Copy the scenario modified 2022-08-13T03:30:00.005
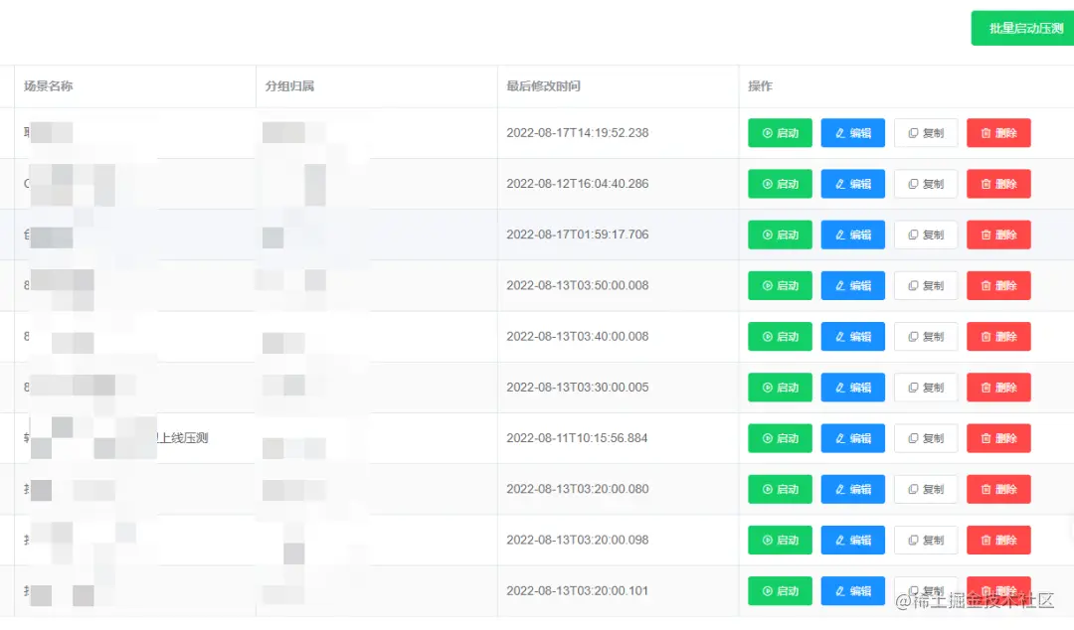This screenshot has width=1074, height=630. tap(926, 388)
